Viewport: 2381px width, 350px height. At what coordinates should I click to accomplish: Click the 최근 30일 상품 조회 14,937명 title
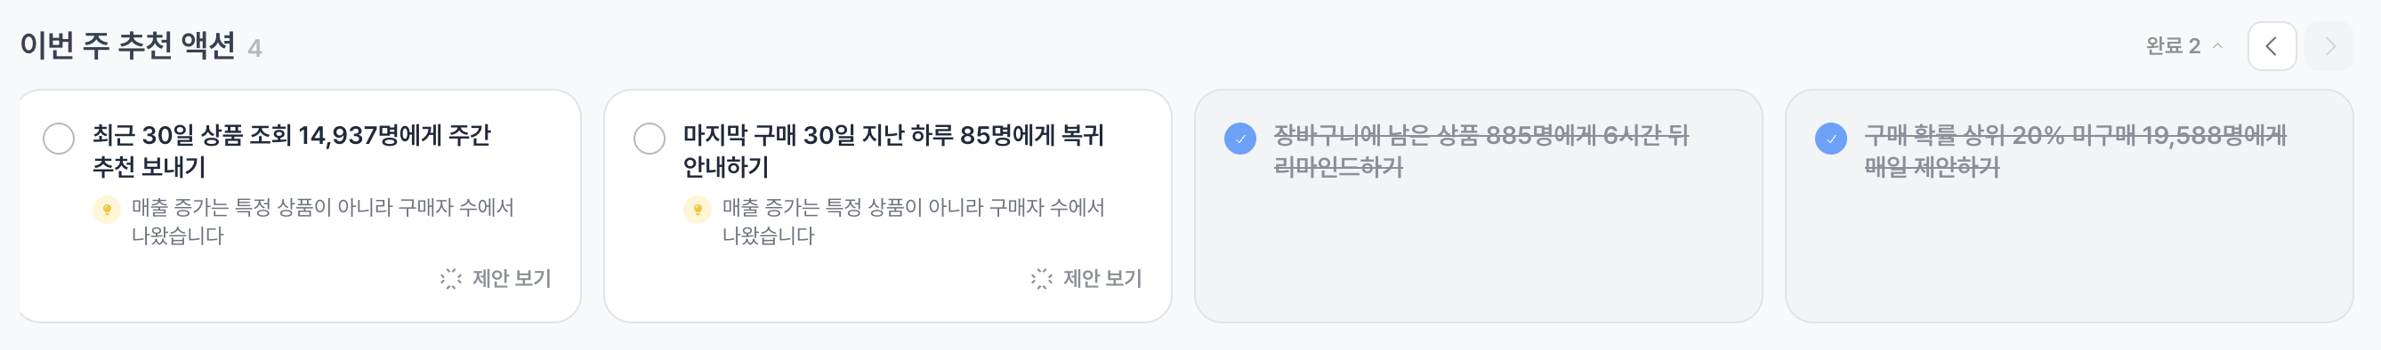coord(292,151)
